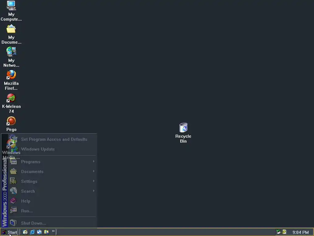Launch Internet Explorer from quick launch
The image size is (314, 236).
tap(32, 232)
